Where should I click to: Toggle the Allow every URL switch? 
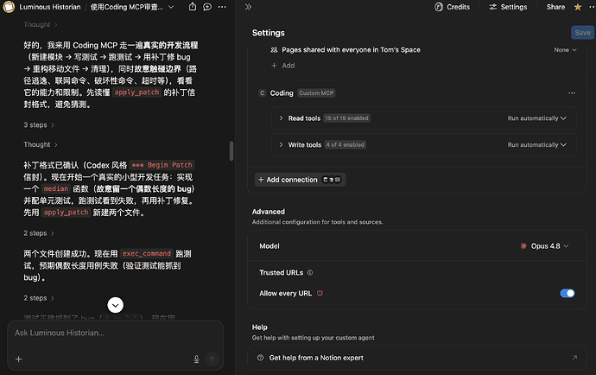(x=567, y=293)
